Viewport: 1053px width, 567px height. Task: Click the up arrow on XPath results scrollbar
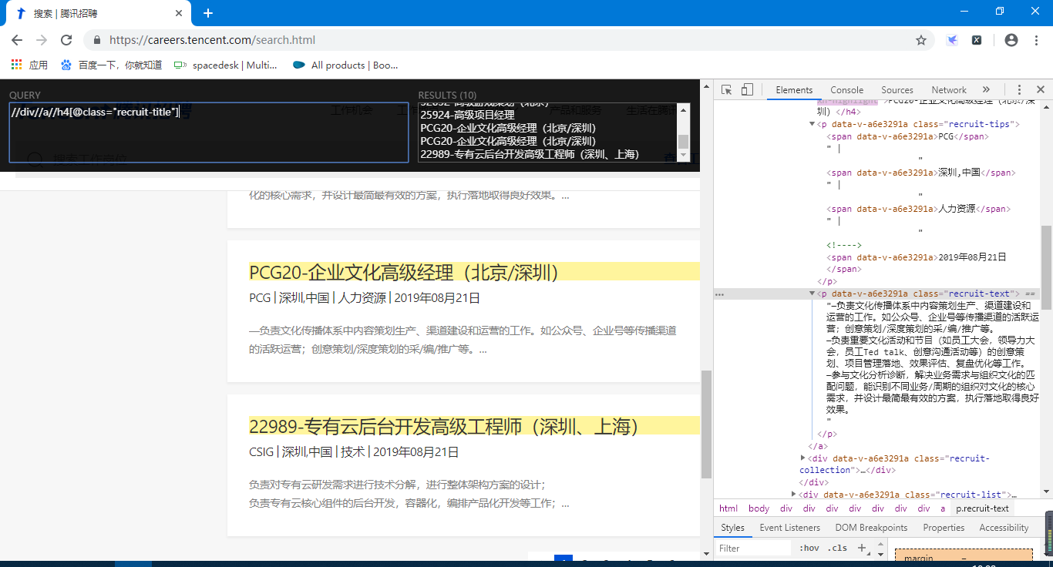coord(683,109)
